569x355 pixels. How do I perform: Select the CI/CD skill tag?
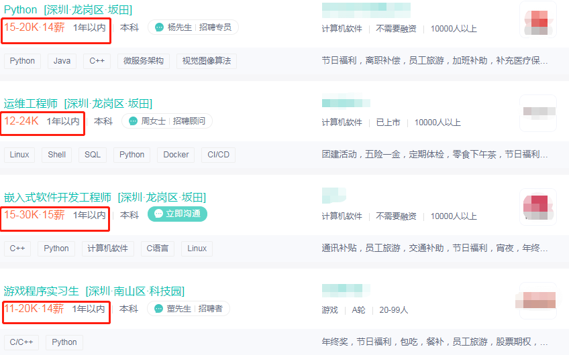(x=219, y=155)
